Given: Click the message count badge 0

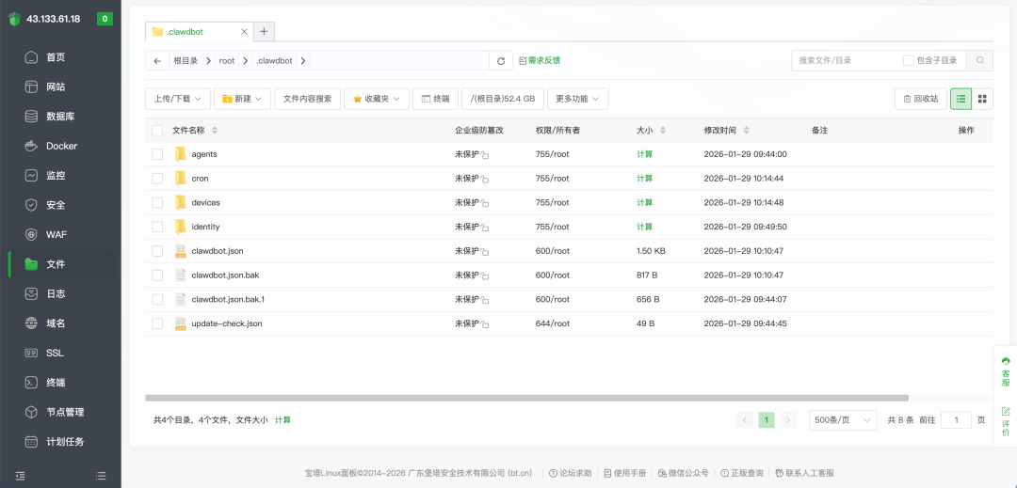Looking at the screenshot, I should (x=105, y=19).
